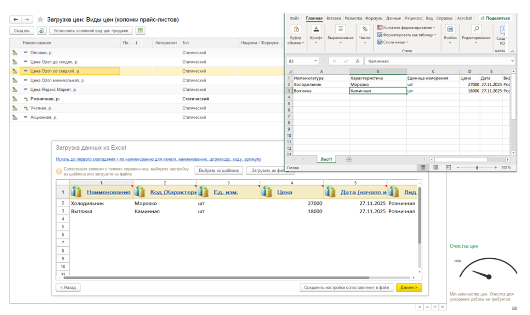Switch Excel to Page Break Preview icon

point(448,168)
